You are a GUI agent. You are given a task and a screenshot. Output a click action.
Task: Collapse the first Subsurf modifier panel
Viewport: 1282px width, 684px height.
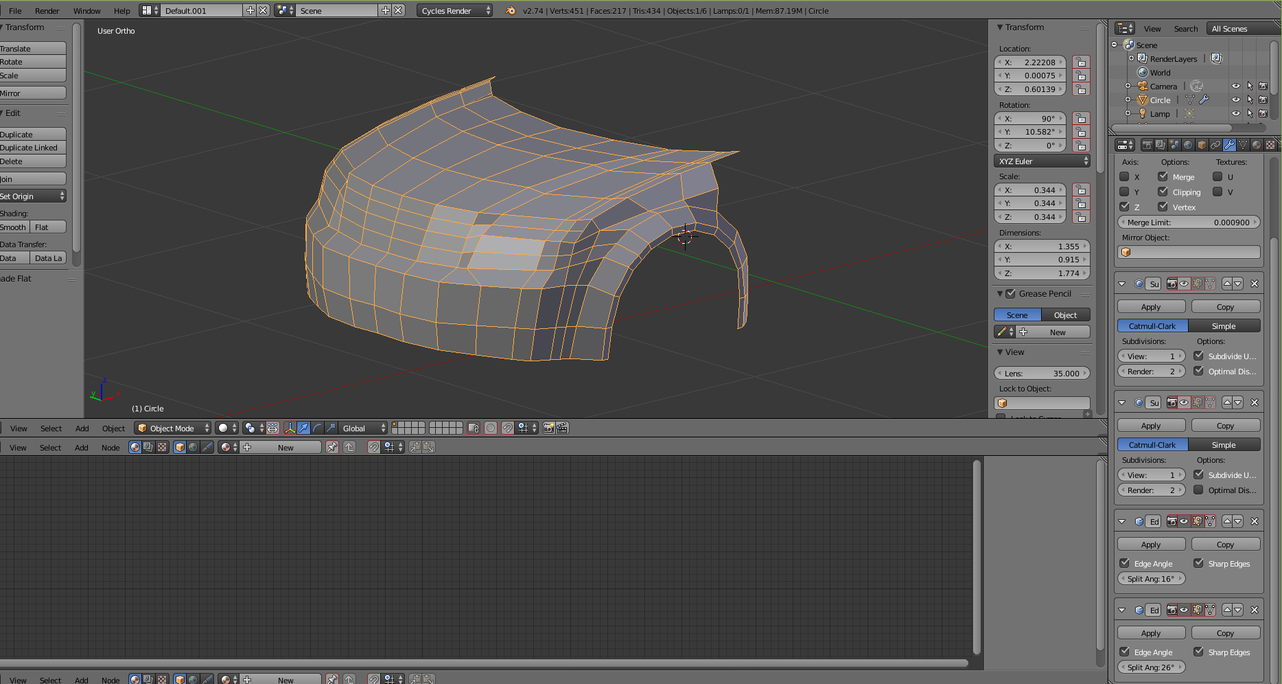pos(1122,284)
